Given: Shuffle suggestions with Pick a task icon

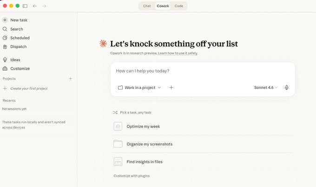Looking at the screenshot, I should (x=115, y=112).
